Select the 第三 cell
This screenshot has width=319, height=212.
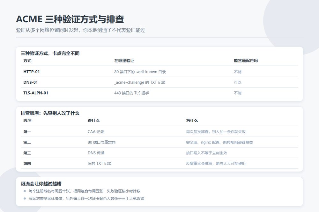27,153
